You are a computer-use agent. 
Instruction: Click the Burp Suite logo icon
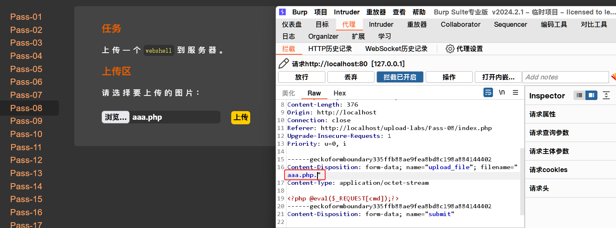[282, 12]
